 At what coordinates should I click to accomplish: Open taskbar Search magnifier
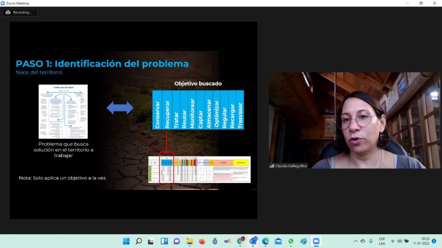click(x=139, y=241)
